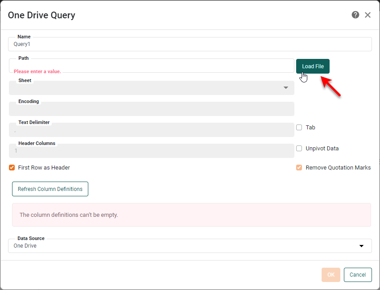Open the help question mark icon
Image resolution: width=380 pixels, height=290 pixels.
(355, 15)
